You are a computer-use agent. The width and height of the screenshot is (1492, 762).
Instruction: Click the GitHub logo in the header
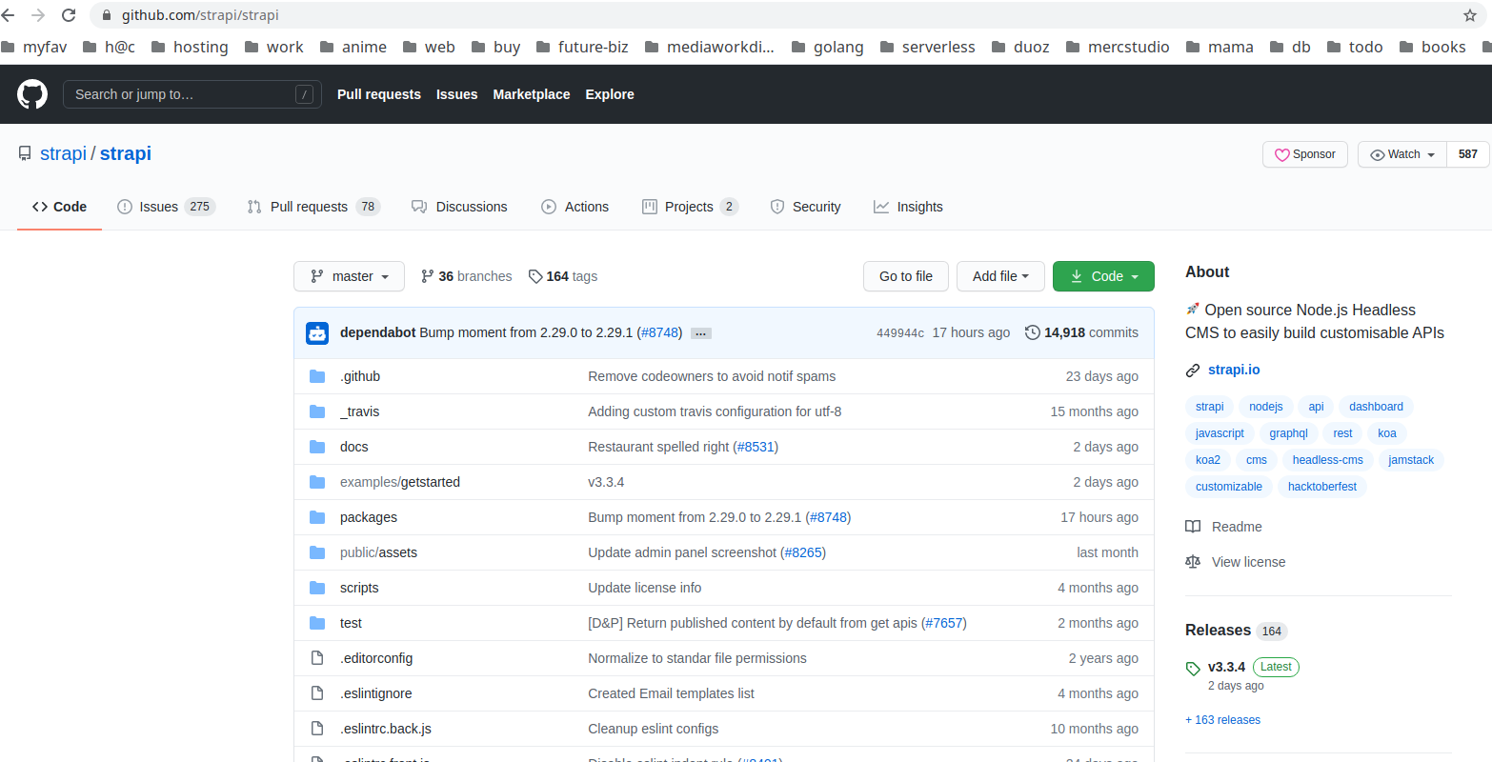coord(31,94)
